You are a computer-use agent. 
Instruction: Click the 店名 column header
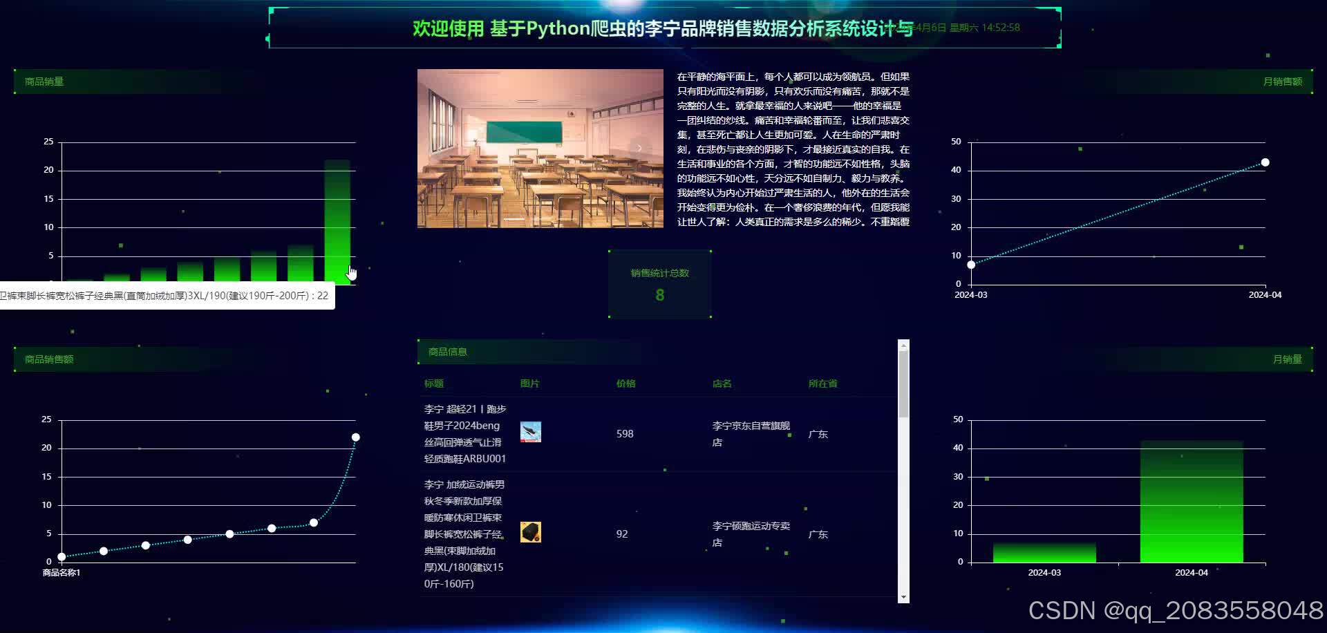click(722, 384)
